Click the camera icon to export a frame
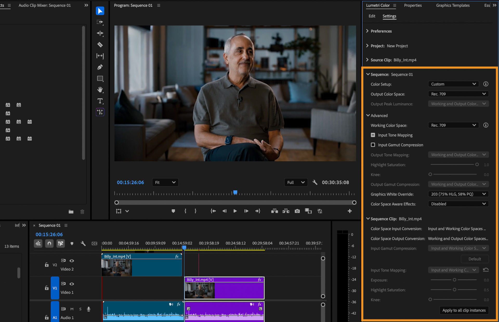The height and width of the screenshot is (322, 499). coord(297,211)
